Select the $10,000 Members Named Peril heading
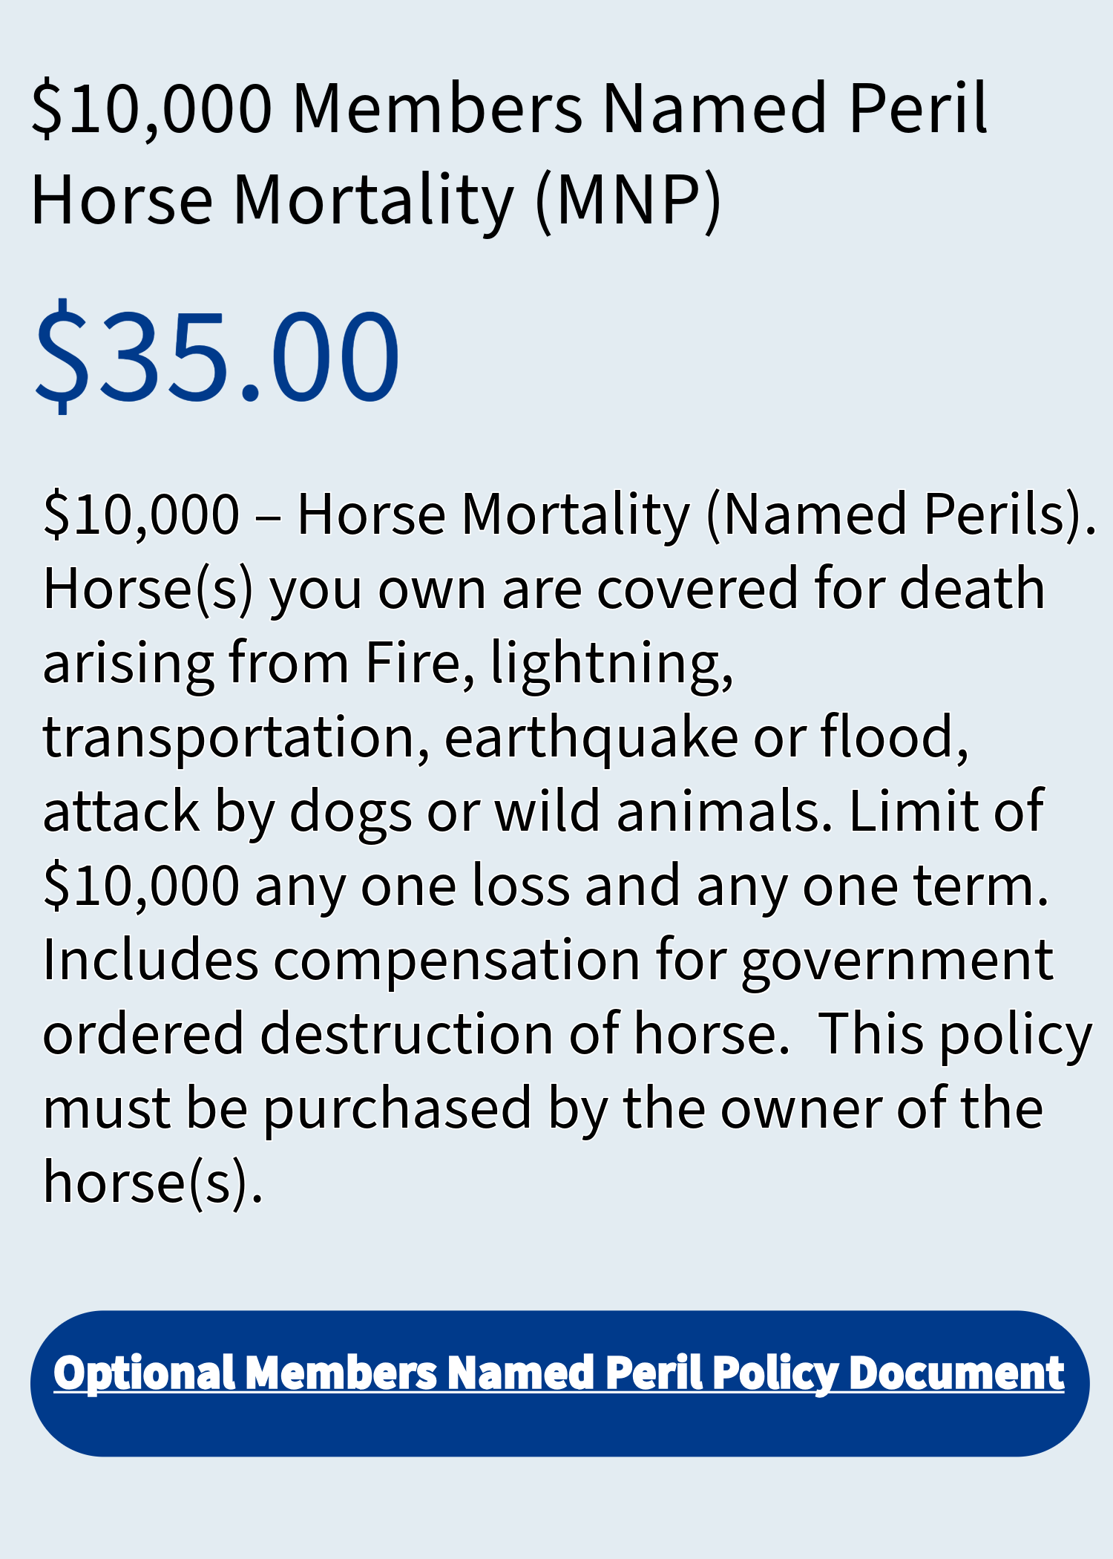The image size is (1113, 1559). click(x=509, y=108)
